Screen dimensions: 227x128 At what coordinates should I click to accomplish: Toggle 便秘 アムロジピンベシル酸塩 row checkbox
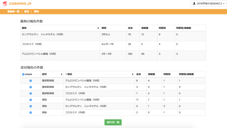coord(31,100)
